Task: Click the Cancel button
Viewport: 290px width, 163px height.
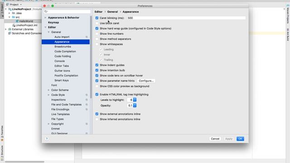Action: click(215, 139)
